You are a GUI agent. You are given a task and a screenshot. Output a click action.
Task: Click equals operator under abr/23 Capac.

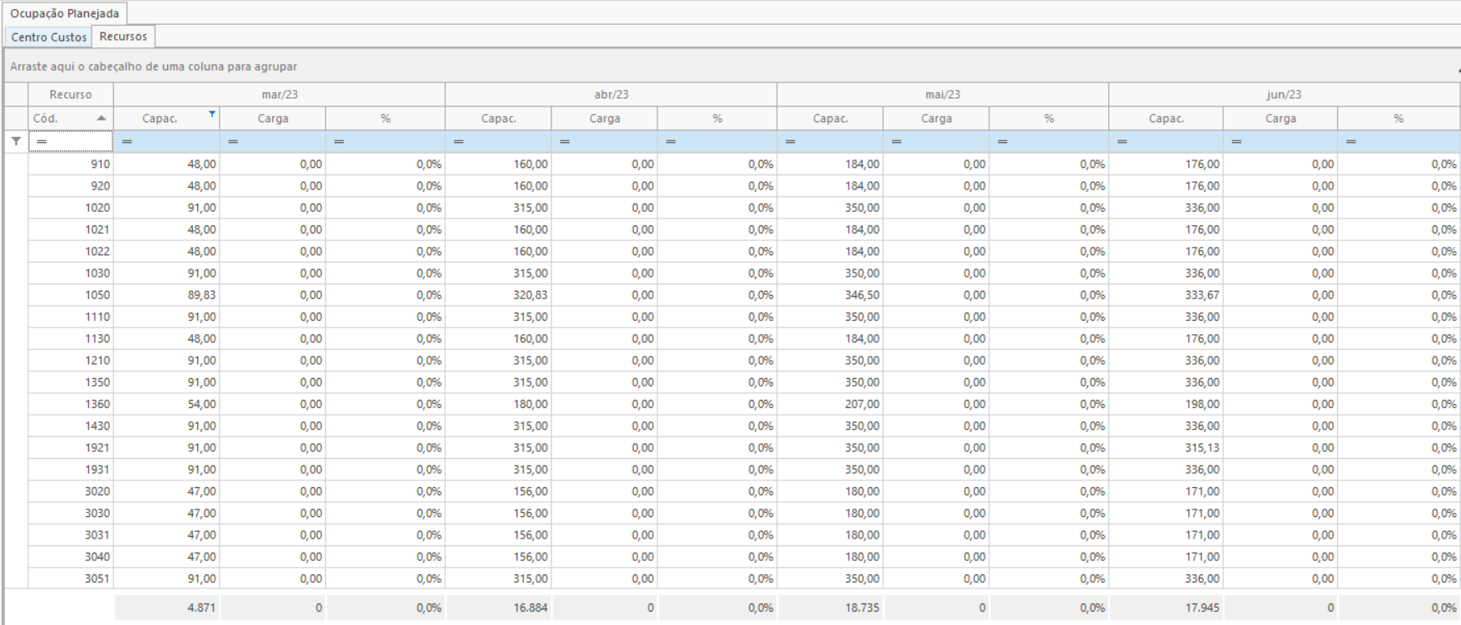(x=458, y=142)
